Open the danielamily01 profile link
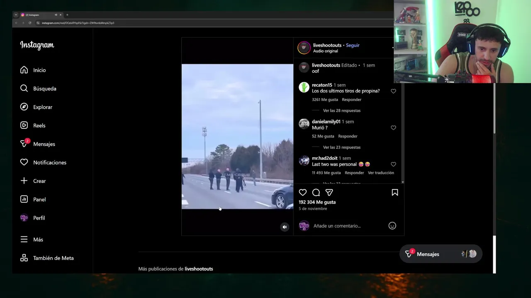The image size is (531, 298). pos(326,122)
